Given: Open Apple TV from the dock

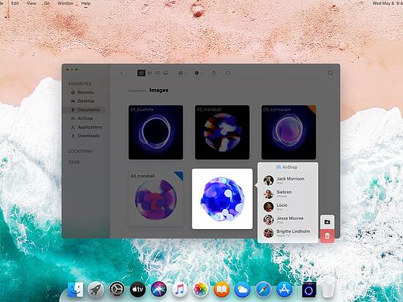Looking at the screenshot, I should [x=138, y=290].
